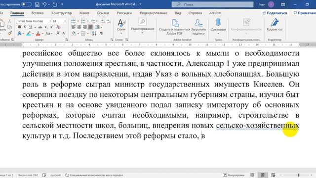Save the document with the floppy icon
The image size is (316, 178).
click(x=37, y=4)
